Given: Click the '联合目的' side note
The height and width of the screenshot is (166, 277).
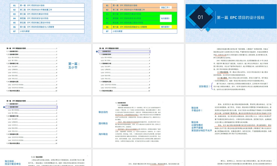Looking at the screenshot, I should coord(103,112).
